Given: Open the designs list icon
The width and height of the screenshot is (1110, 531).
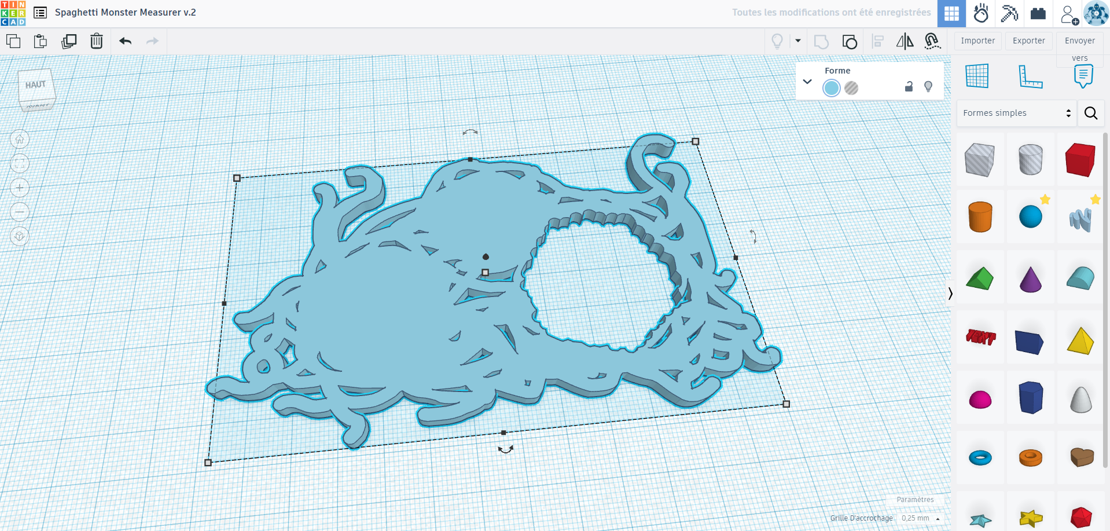Looking at the screenshot, I should pos(40,13).
